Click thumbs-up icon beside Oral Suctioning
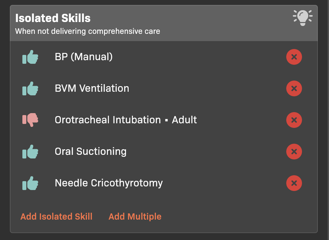This screenshot has height=240, width=329. 30,152
